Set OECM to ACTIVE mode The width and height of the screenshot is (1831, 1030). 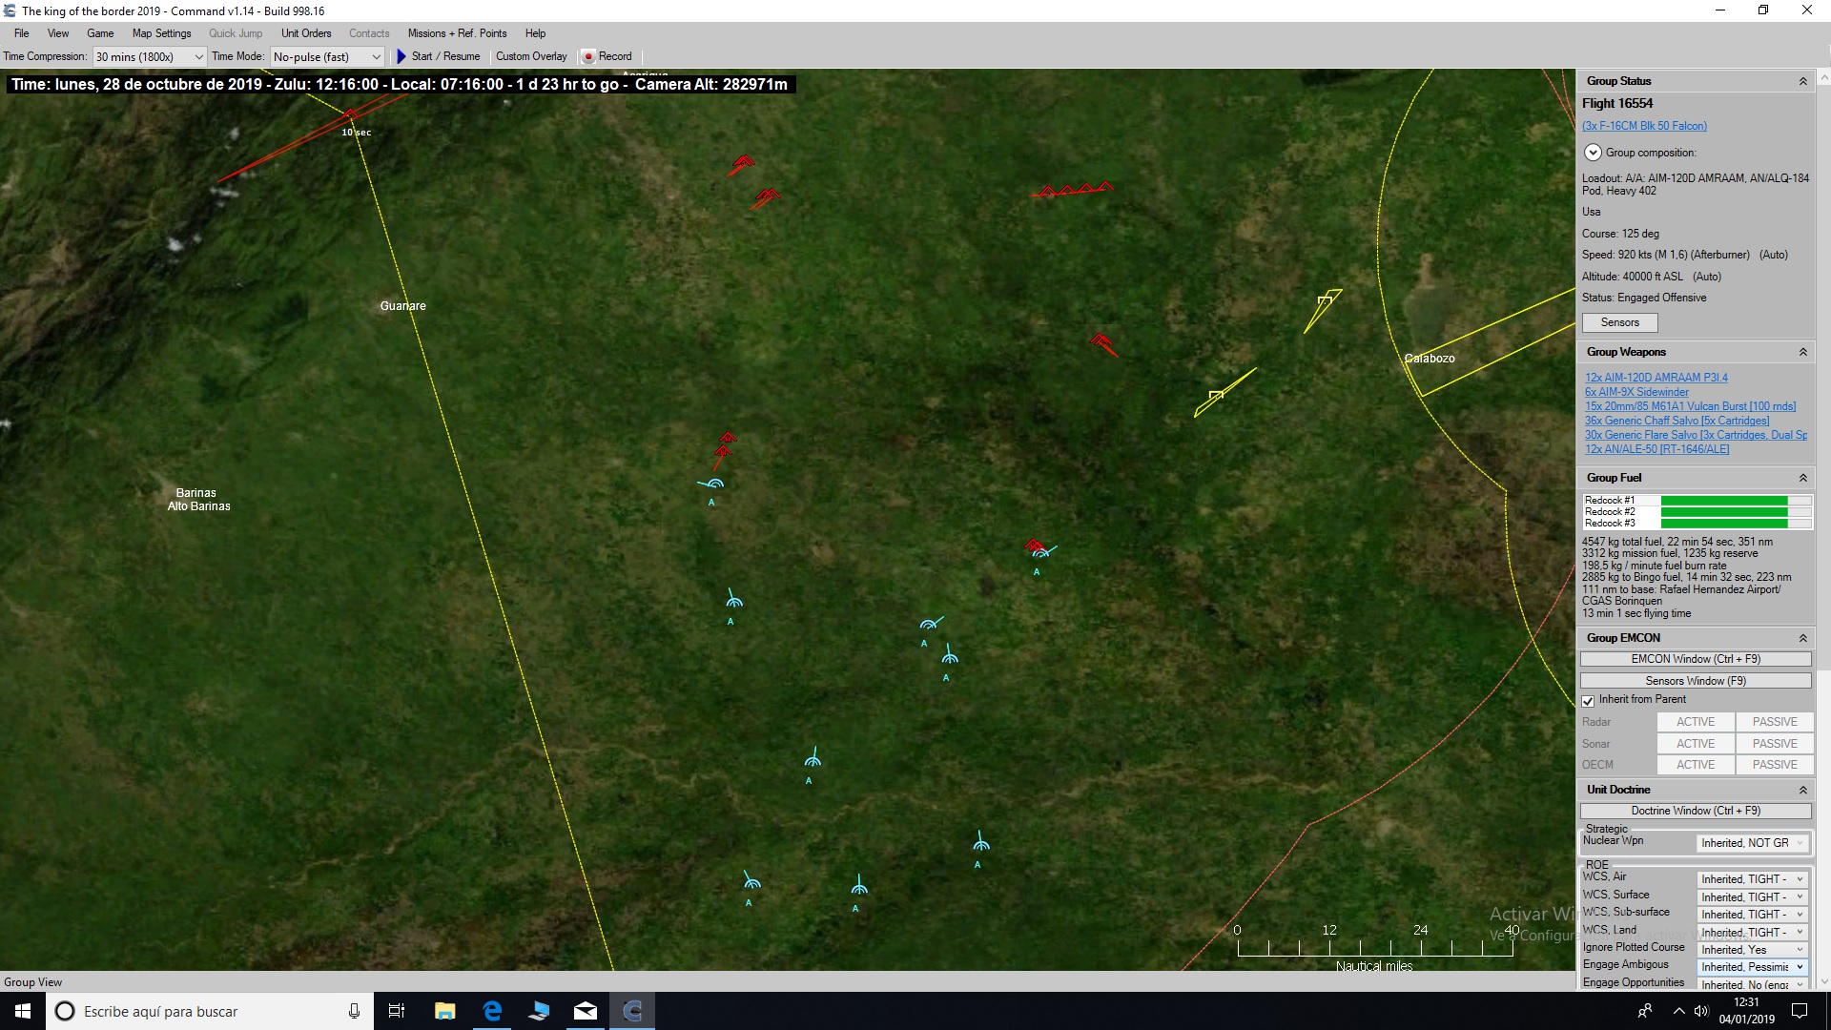(x=1695, y=764)
